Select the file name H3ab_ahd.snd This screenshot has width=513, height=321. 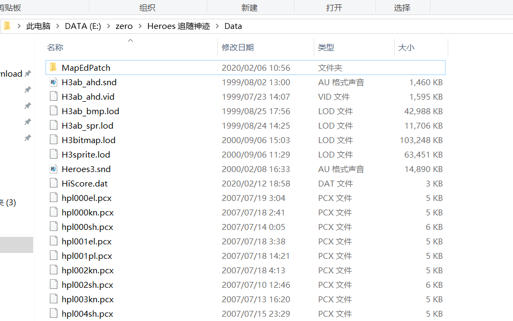89,82
